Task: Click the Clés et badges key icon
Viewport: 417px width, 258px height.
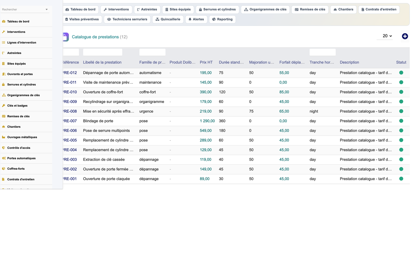Action: tap(3, 106)
